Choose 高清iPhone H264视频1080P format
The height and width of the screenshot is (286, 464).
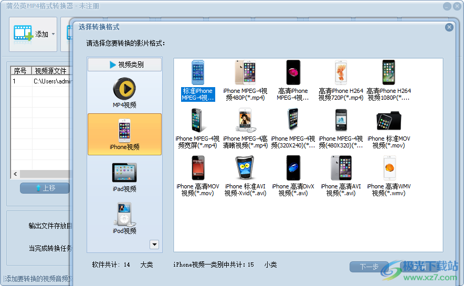[x=388, y=81]
